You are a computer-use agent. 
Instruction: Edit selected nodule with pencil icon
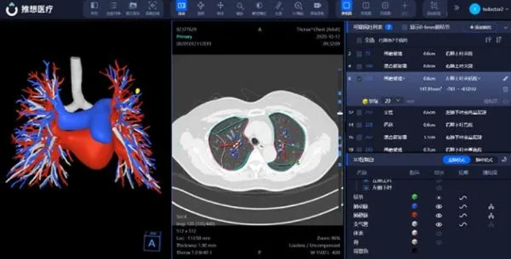click(505, 78)
